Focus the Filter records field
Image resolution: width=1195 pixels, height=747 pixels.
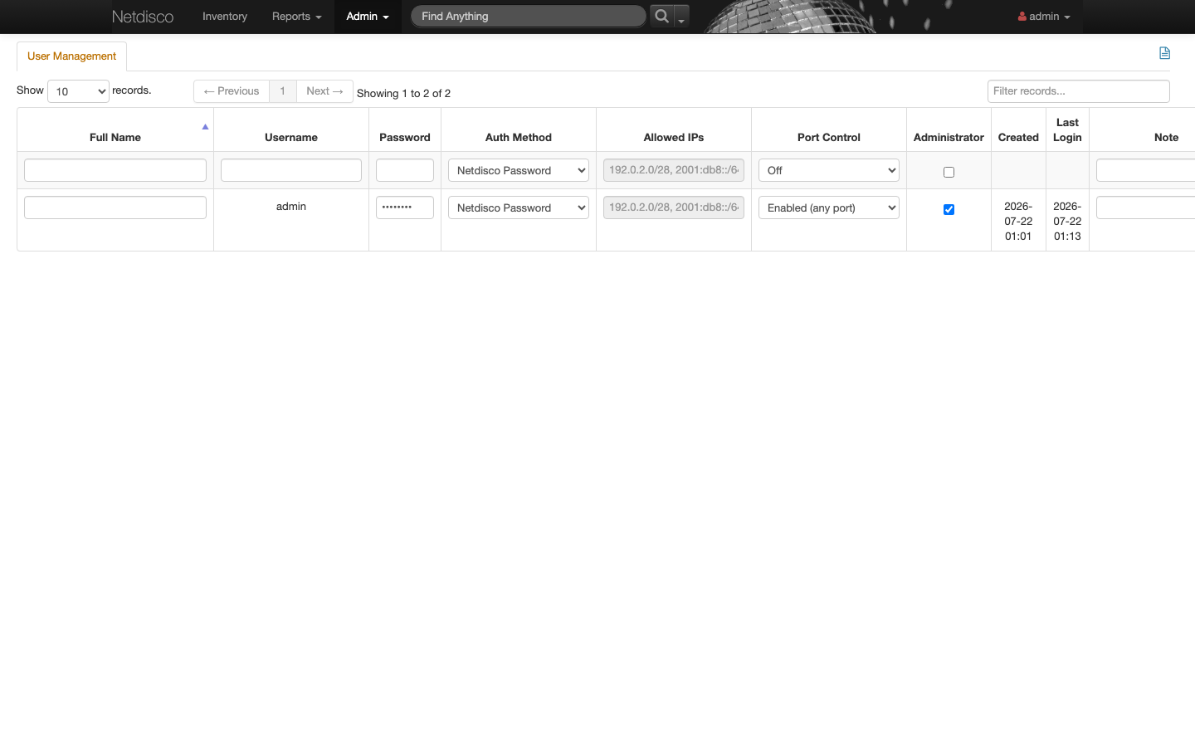1078,91
